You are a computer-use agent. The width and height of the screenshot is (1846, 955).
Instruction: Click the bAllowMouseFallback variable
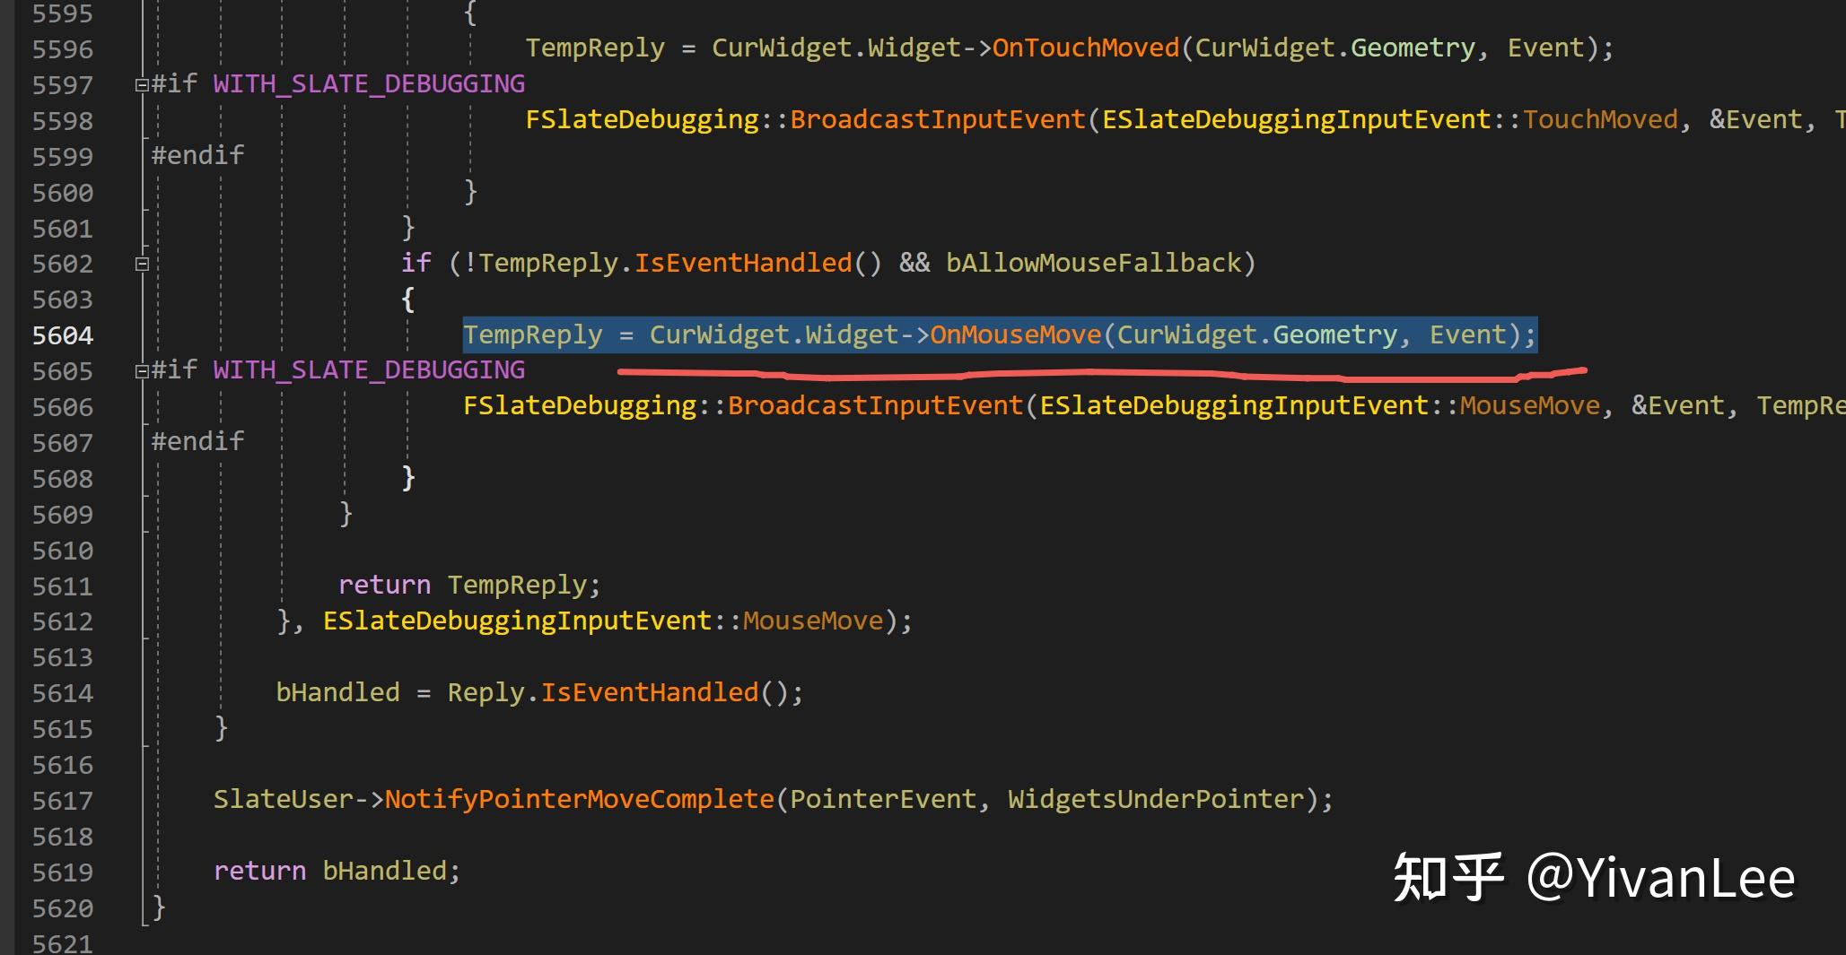(x=1093, y=264)
